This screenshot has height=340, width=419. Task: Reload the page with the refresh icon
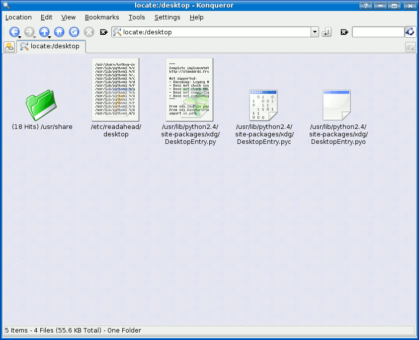(x=74, y=32)
